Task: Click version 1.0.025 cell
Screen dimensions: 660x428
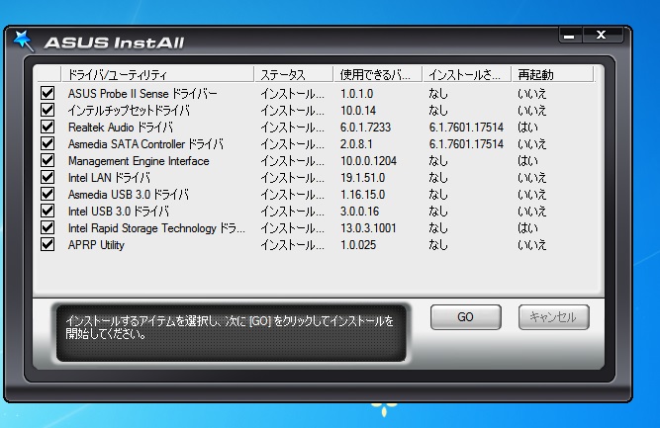Action: pos(358,245)
